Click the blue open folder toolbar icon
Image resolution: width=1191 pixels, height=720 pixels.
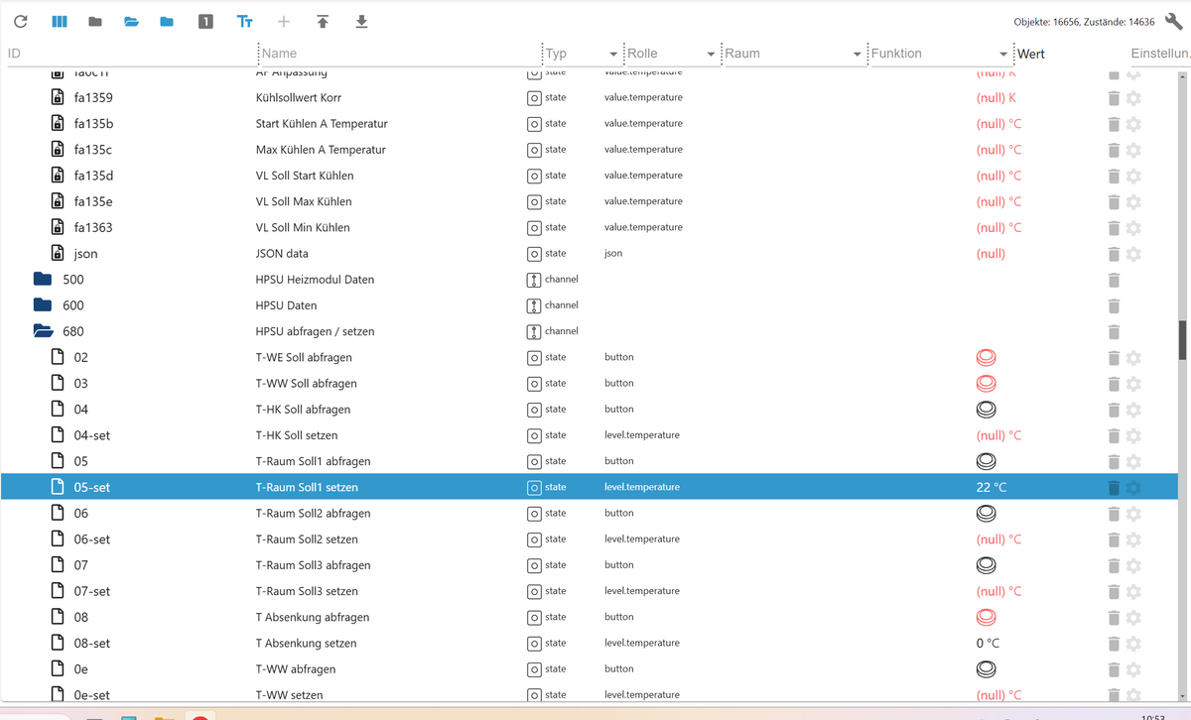click(130, 22)
